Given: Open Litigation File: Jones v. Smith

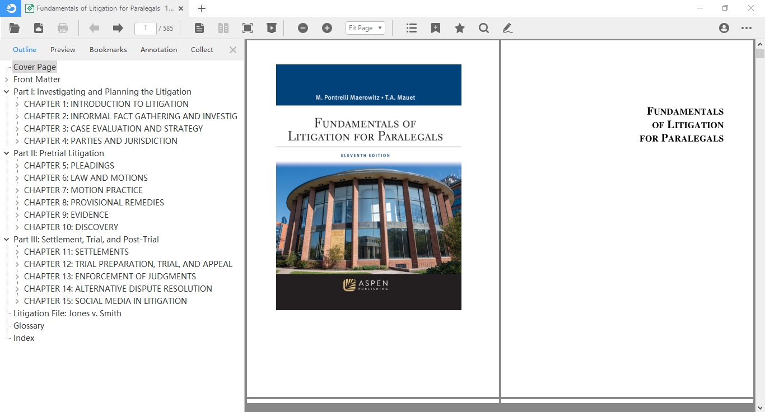Looking at the screenshot, I should tap(67, 313).
